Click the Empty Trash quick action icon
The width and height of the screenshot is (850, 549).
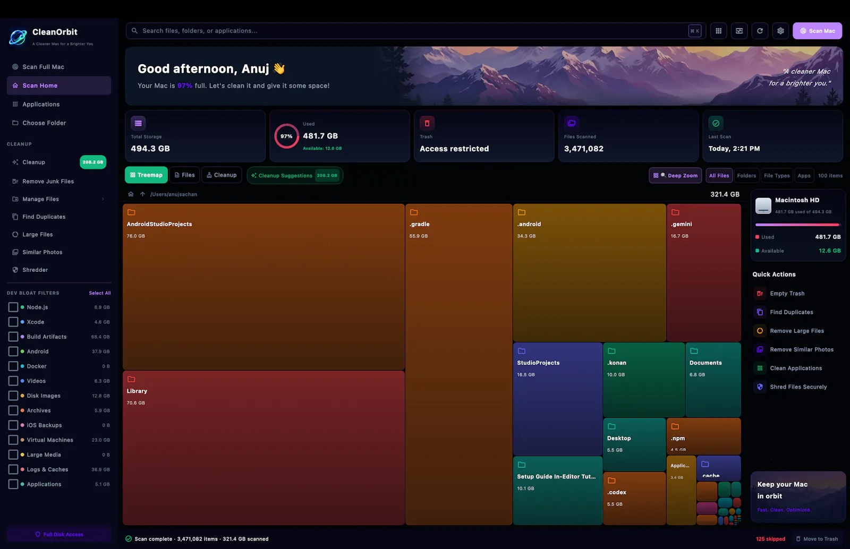coord(760,293)
